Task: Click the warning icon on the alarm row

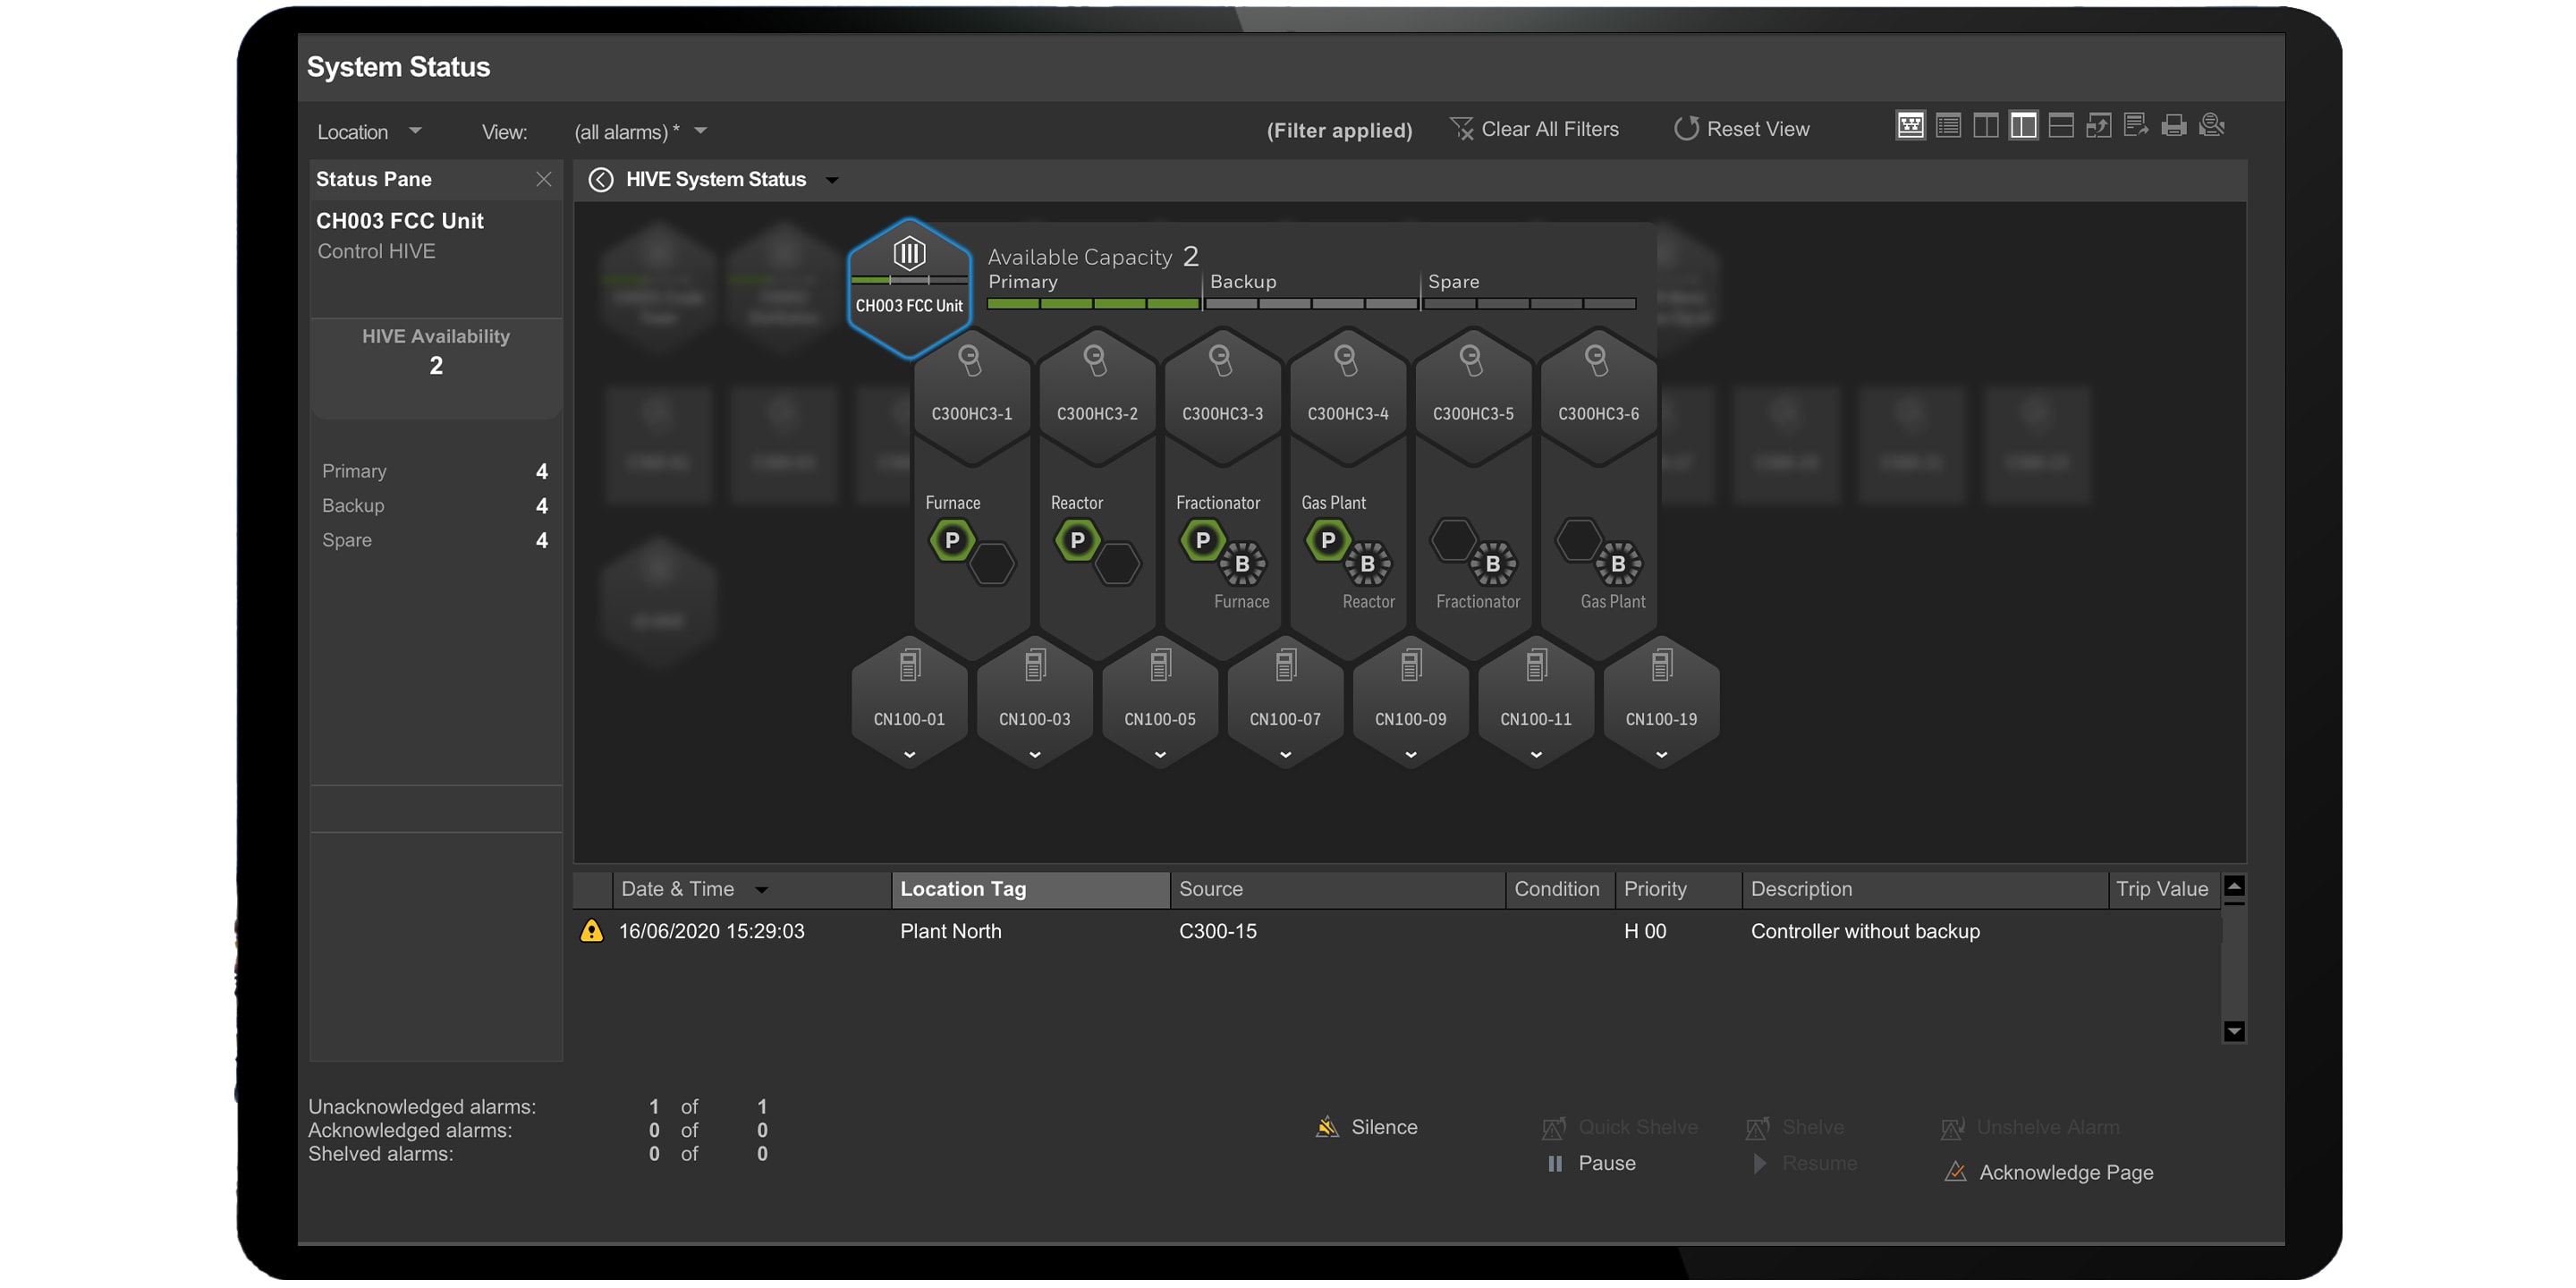Action: pos(590,931)
